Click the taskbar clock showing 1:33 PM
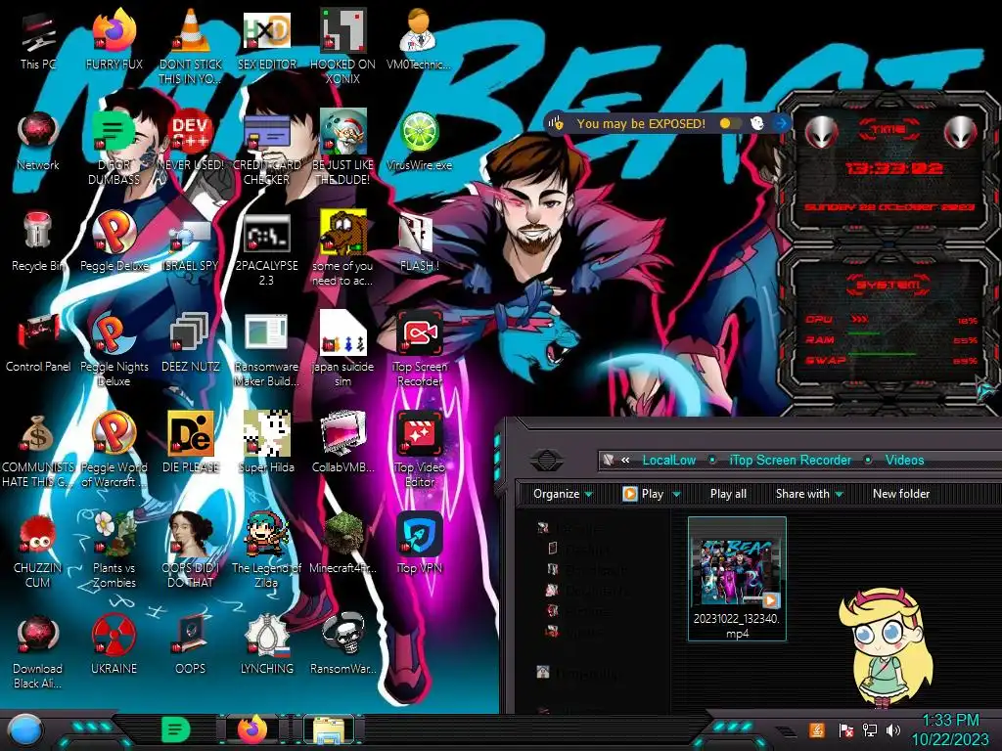Image resolution: width=1002 pixels, height=751 pixels. pyautogui.click(x=950, y=729)
